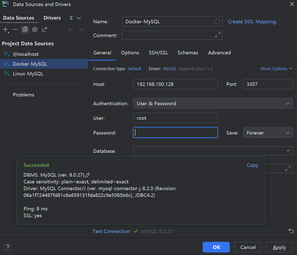
Task: Click the Host field with 192.168.100.128
Action: tap(175, 84)
